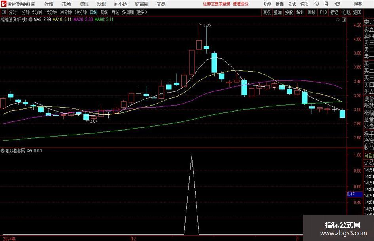
Task: Open the mail envelope icon
Action: 337,4
